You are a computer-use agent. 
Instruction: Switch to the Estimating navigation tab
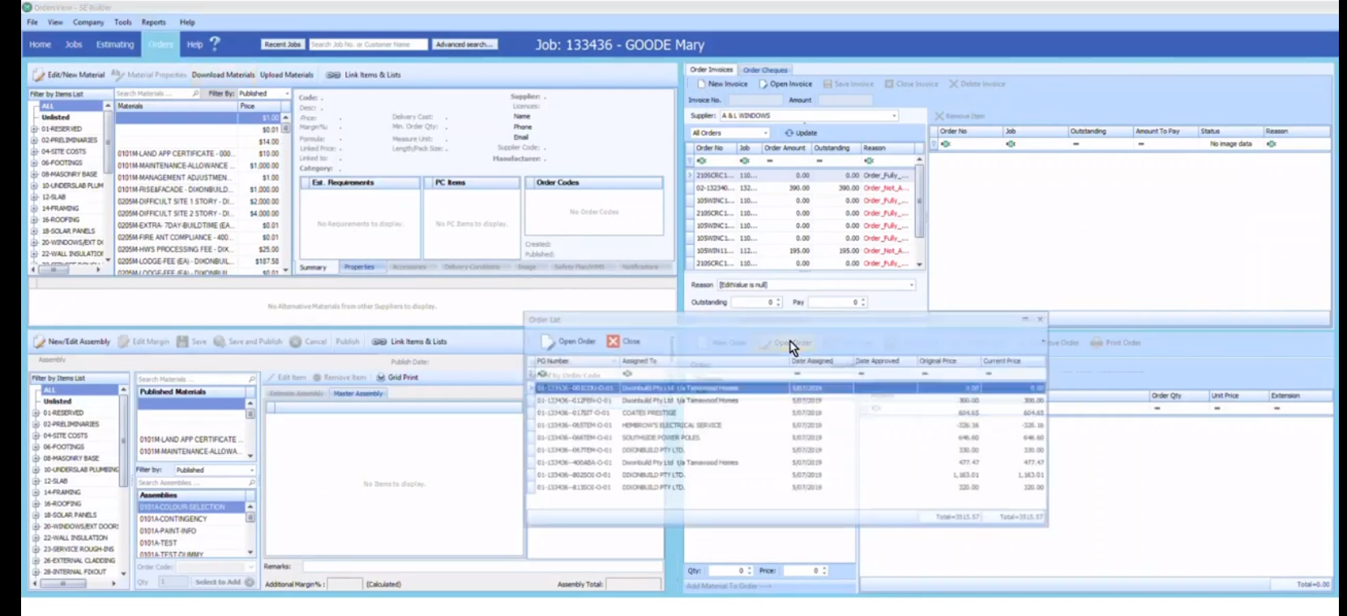pyautogui.click(x=115, y=45)
